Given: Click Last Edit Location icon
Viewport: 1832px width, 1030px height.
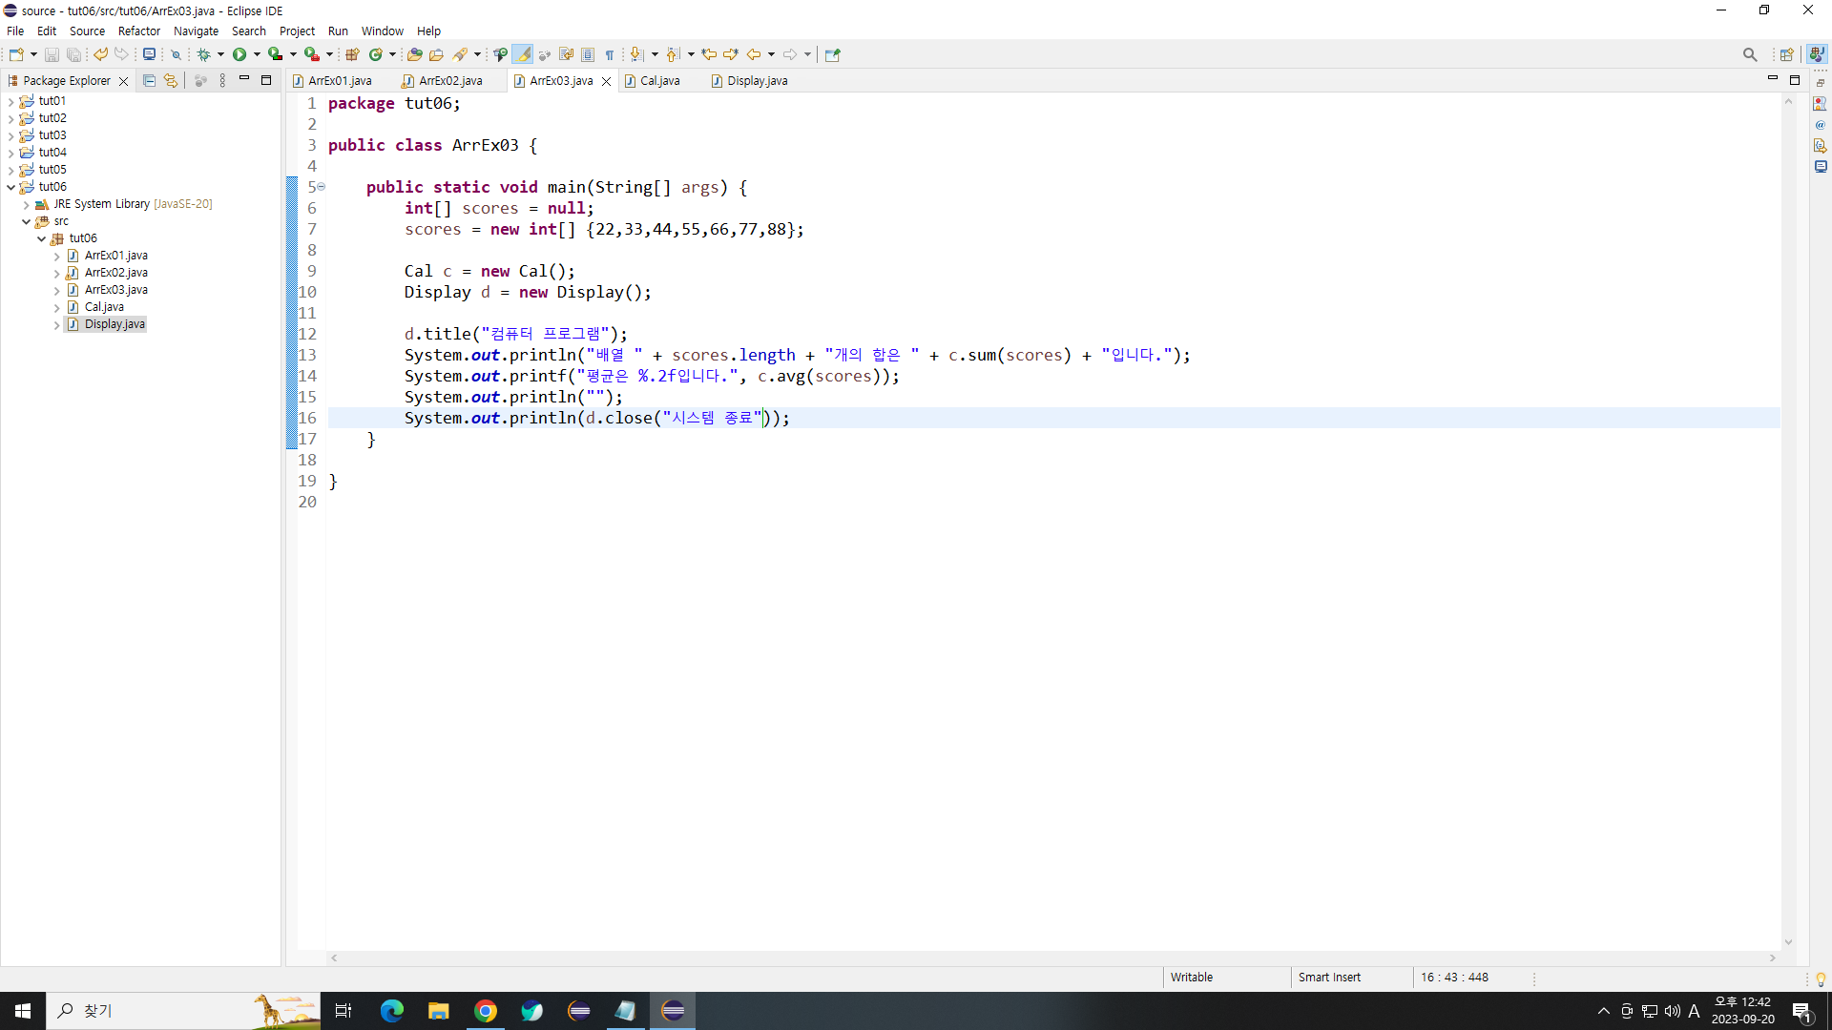Looking at the screenshot, I should pyautogui.click(x=709, y=54).
